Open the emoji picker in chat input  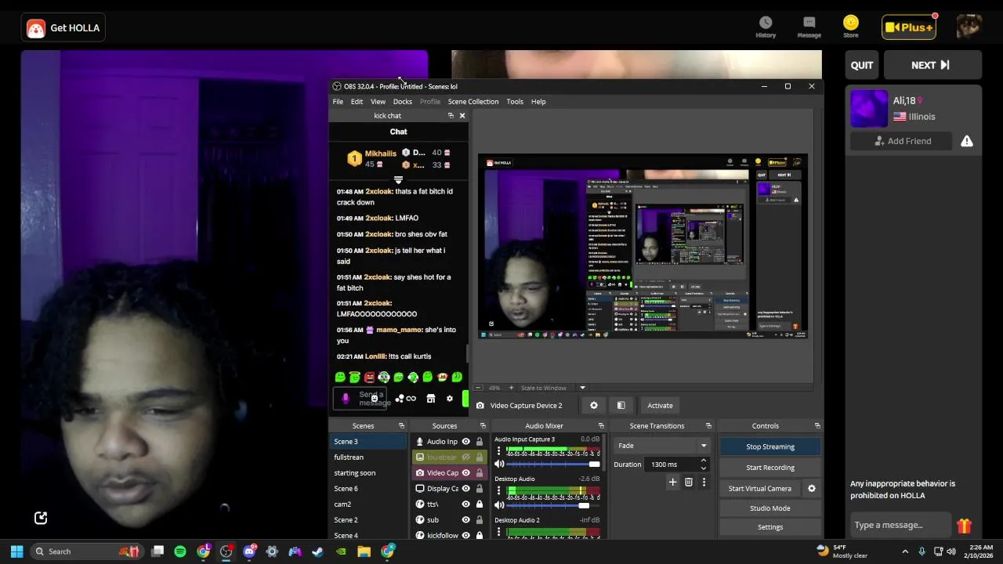click(375, 399)
